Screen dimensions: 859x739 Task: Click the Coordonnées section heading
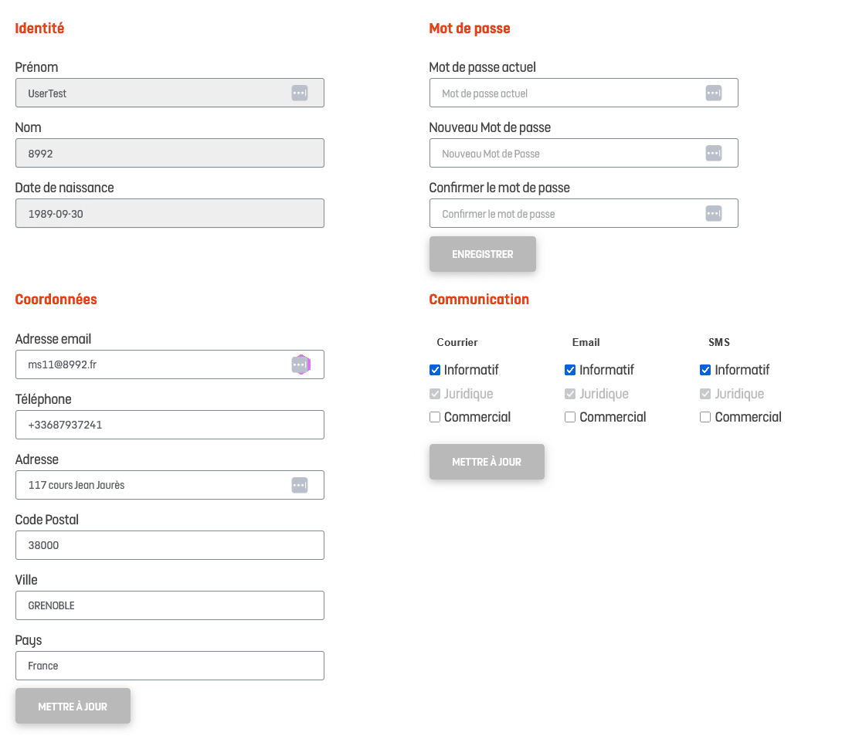coord(56,300)
